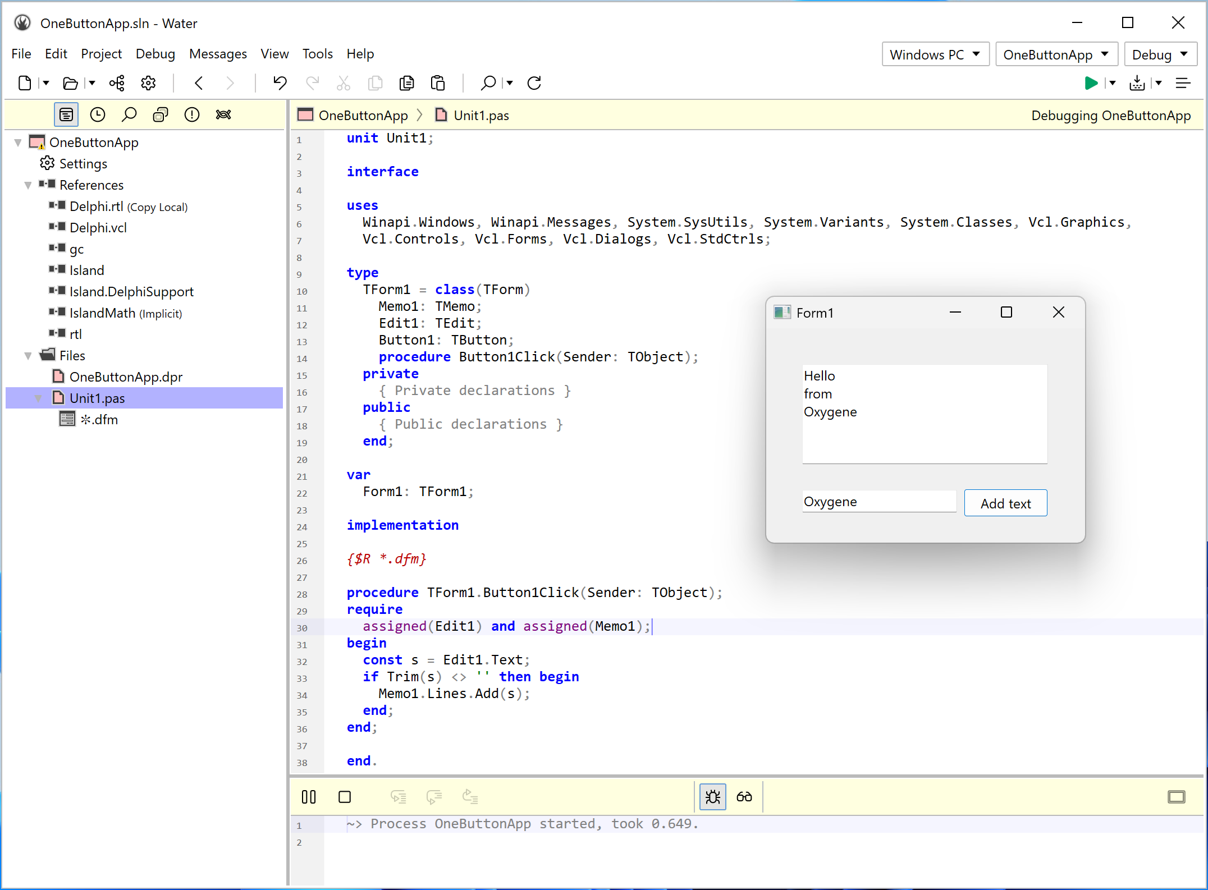Open the Debug menu
Screen dimensions: 1208x890
coord(155,54)
